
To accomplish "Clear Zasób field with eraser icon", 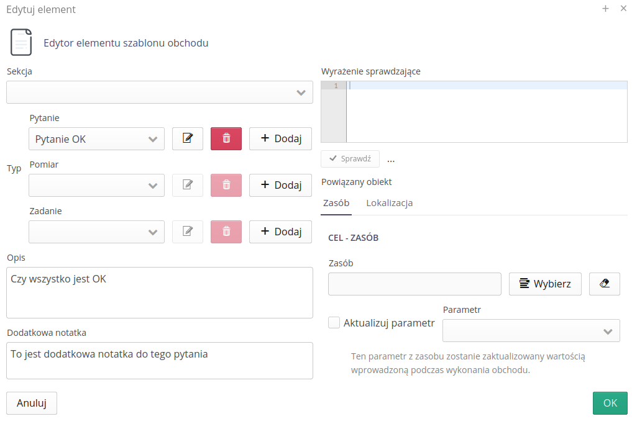I will click(604, 284).
